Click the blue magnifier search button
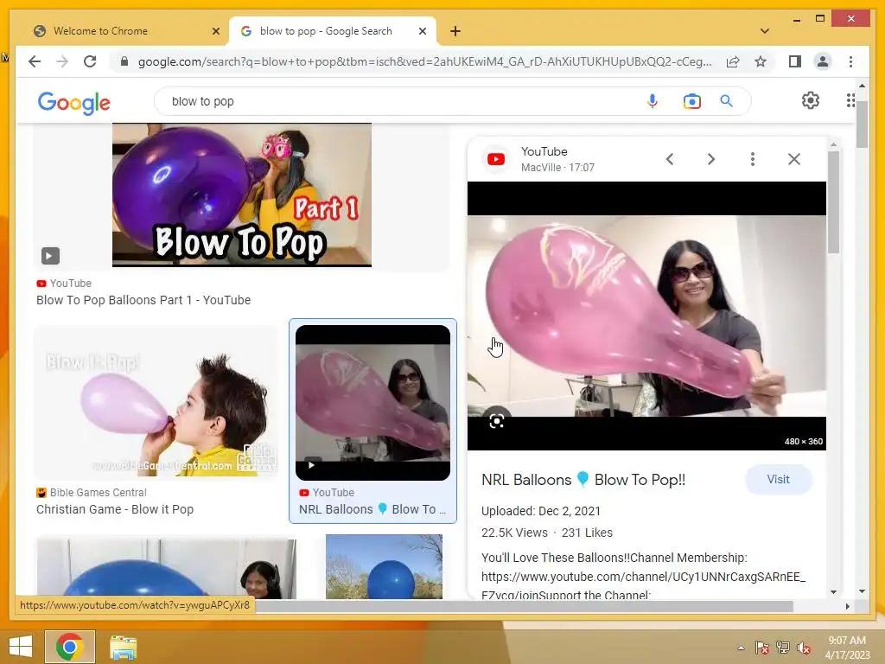Image resolution: width=885 pixels, height=664 pixels. [726, 101]
